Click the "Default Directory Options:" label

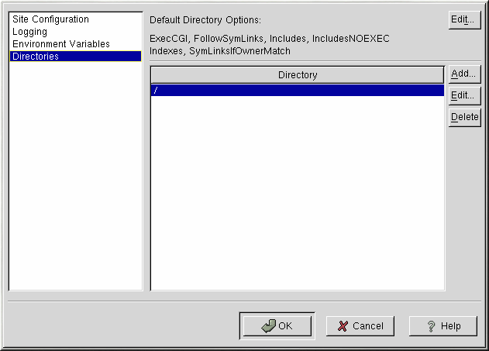coord(205,19)
